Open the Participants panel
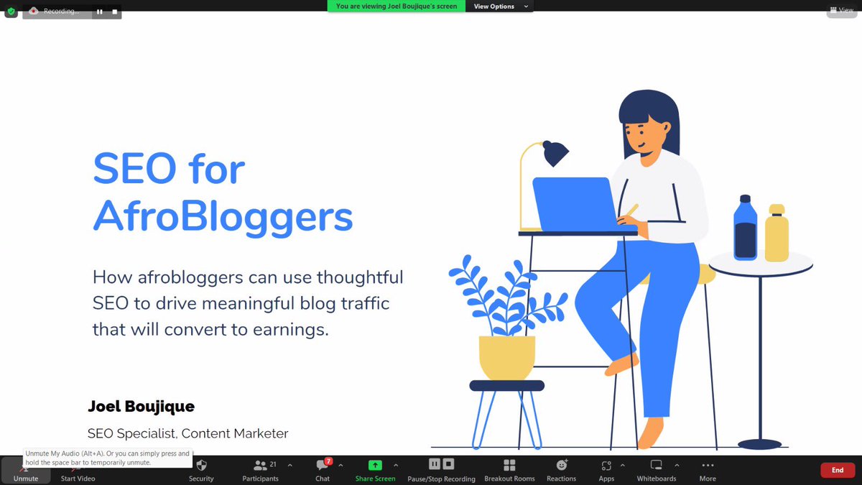Image resolution: width=862 pixels, height=485 pixels. click(x=260, y=468)
